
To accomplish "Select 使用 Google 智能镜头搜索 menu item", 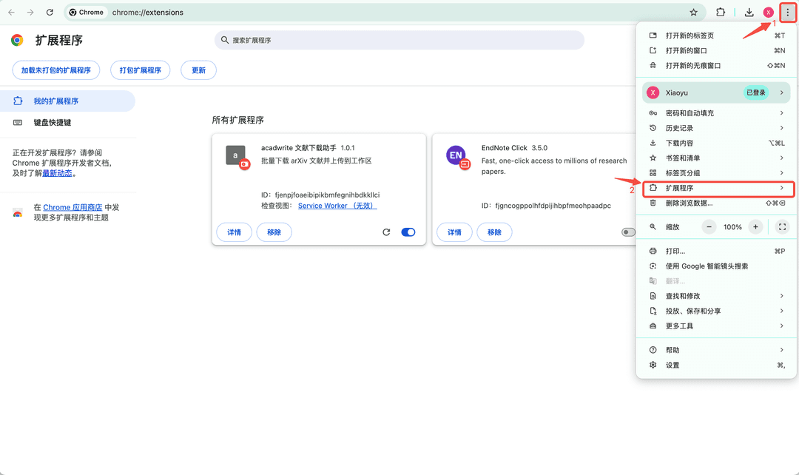I will point(716,266).
